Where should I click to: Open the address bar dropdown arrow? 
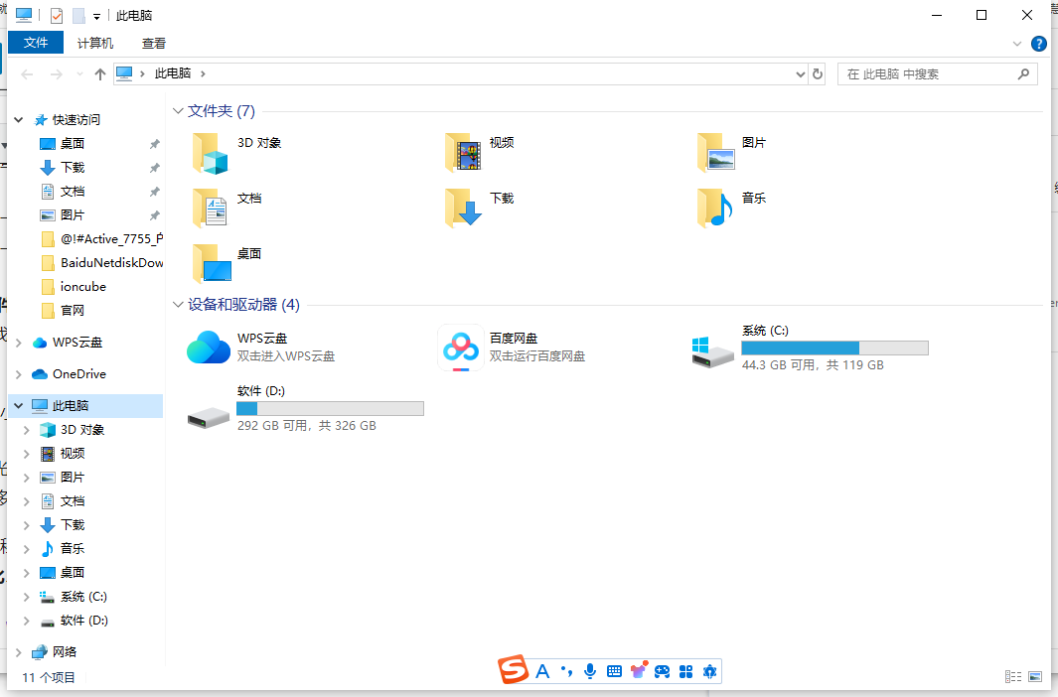tap(800, 73)
